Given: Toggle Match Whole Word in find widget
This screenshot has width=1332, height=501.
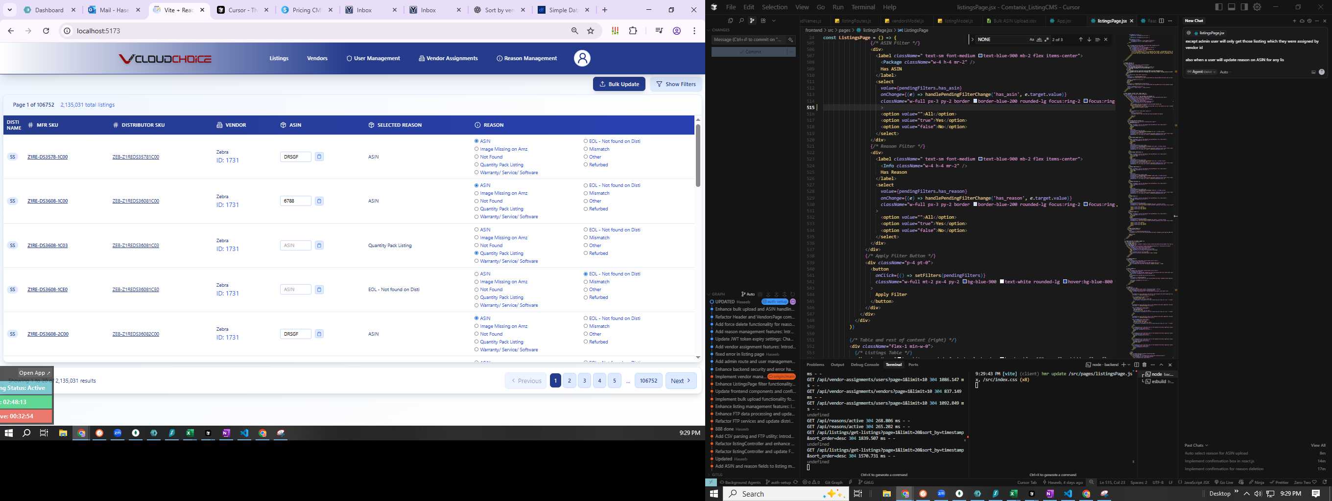Looking at the screenshot, I should [1039, 39].
